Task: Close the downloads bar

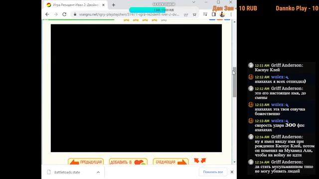Action: point(232,172)
